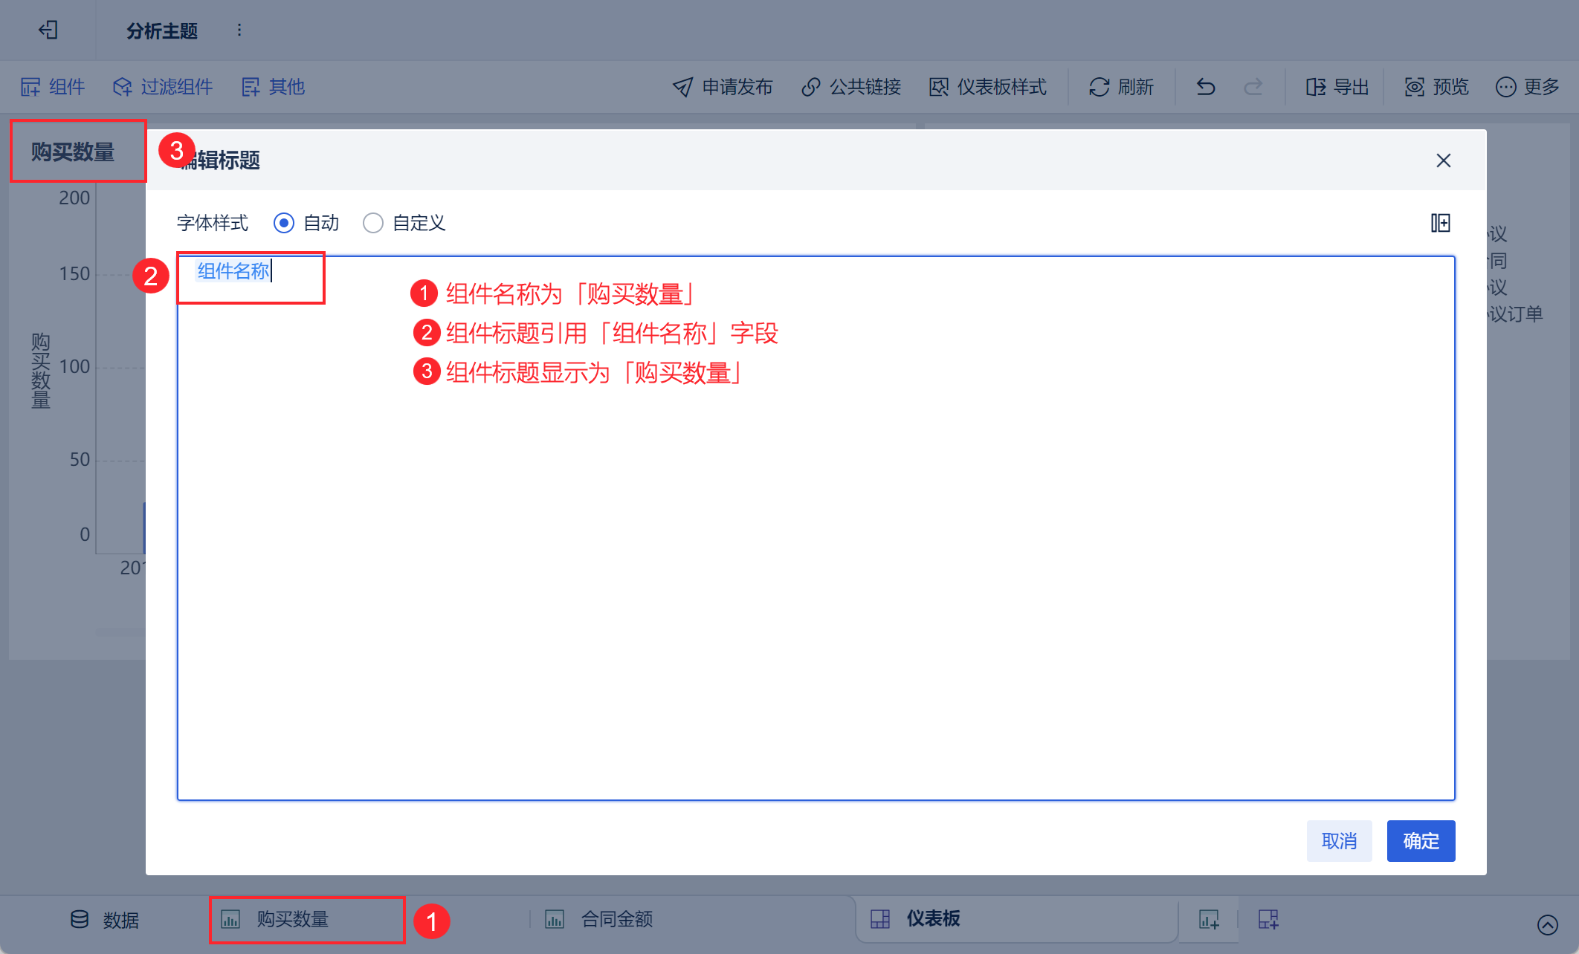Switch to the 数据 tab

(105, 920)
